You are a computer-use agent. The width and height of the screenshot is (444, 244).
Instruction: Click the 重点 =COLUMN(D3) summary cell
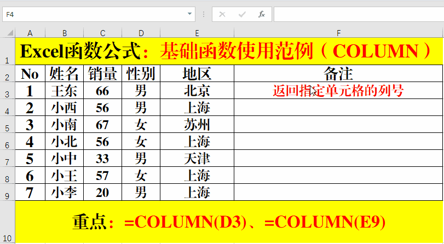229,222
